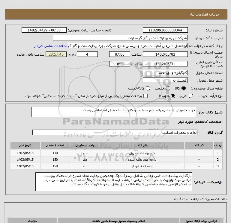Click the validity time field 16:00
Image resolution: width=231 pixels, height=223 pixels.
point(120,64)
